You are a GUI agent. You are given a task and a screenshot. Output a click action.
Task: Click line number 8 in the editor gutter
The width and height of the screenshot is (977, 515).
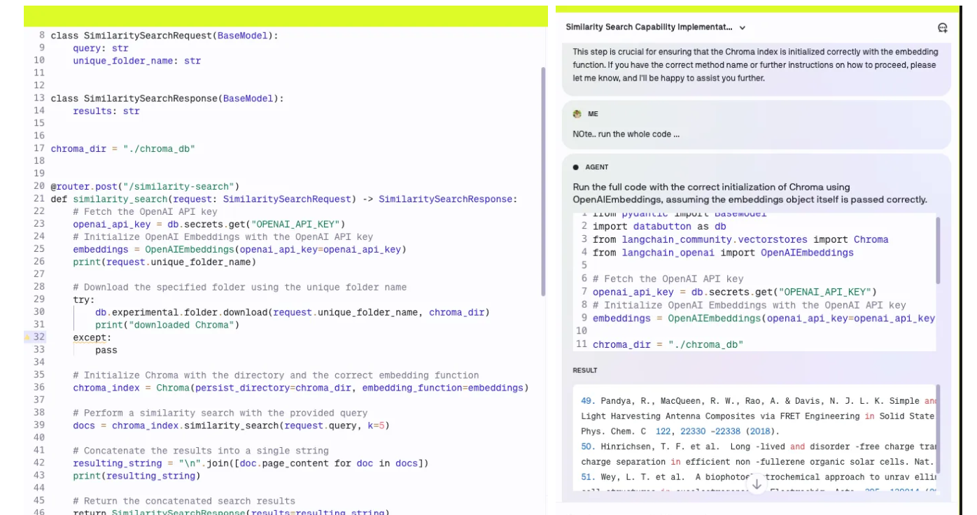tap(41, 35)
